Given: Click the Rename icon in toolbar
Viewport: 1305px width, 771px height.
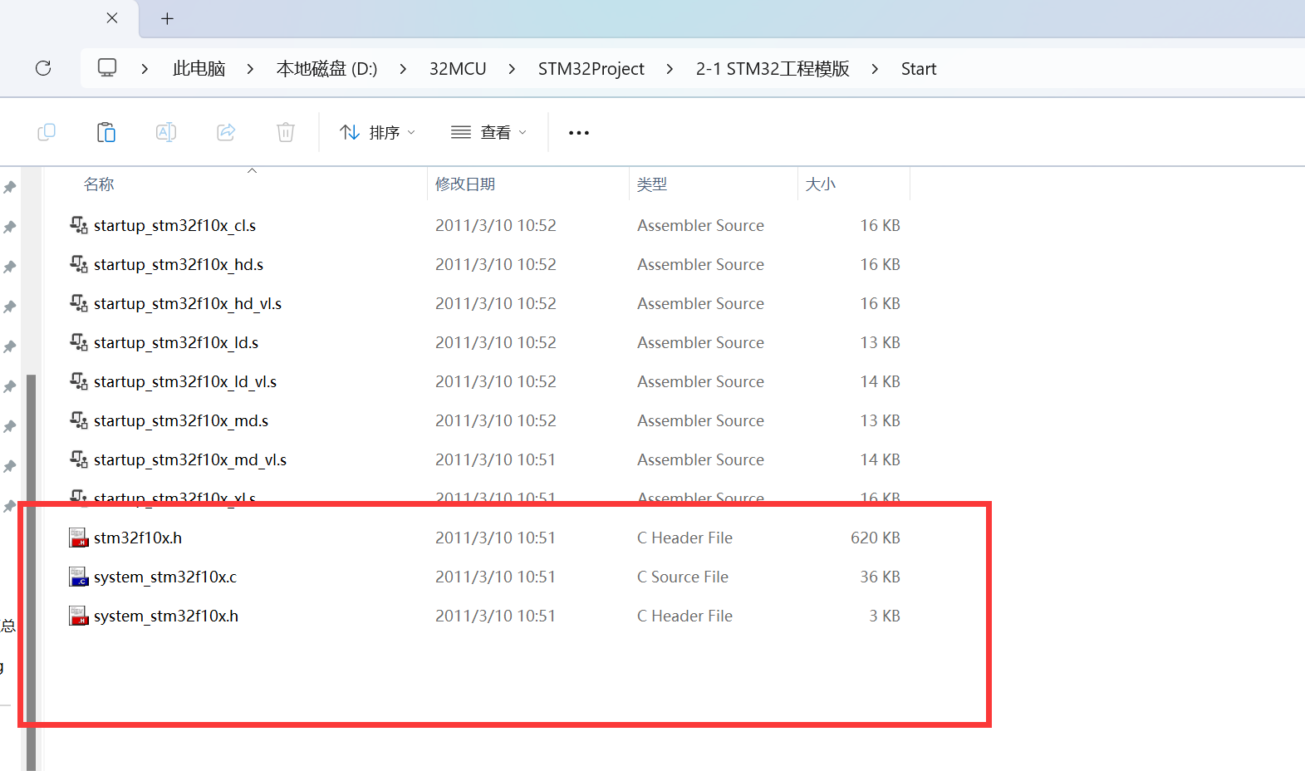Looking at the screenshot, I should coord(166,132).
